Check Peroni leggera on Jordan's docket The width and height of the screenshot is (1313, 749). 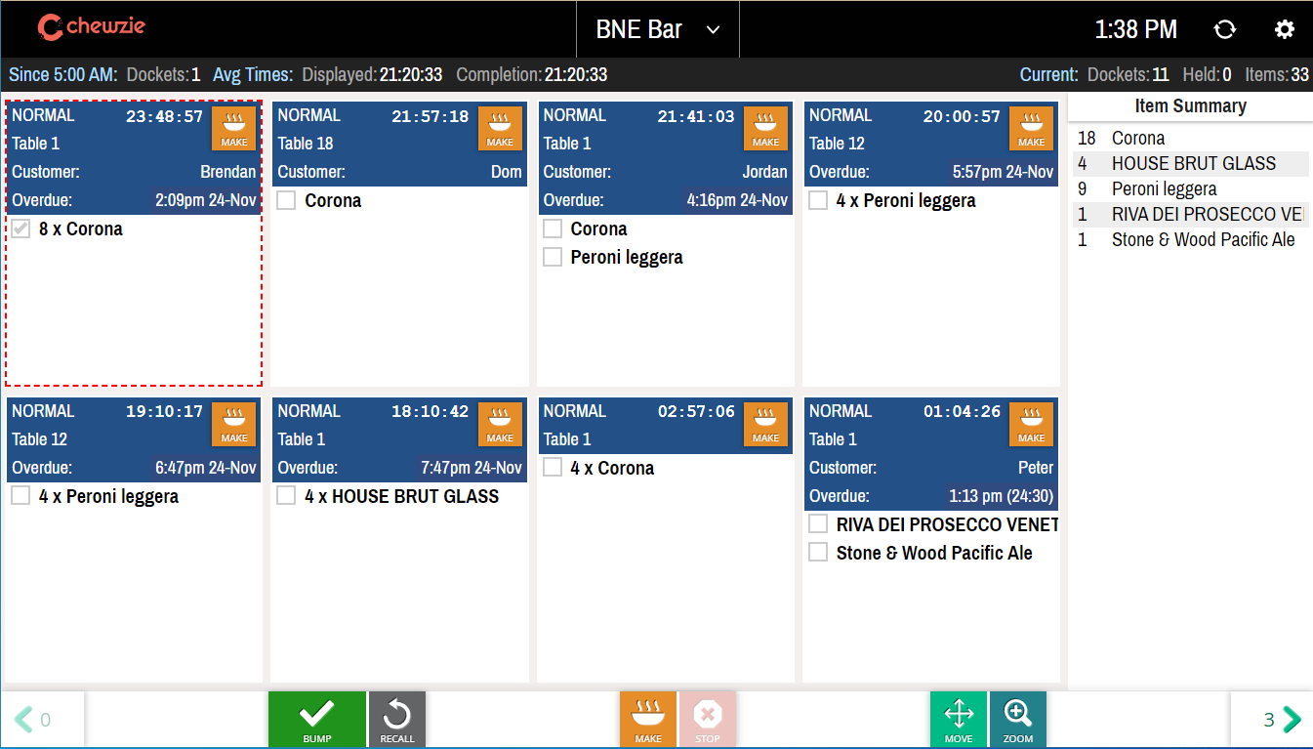point(553,258)
